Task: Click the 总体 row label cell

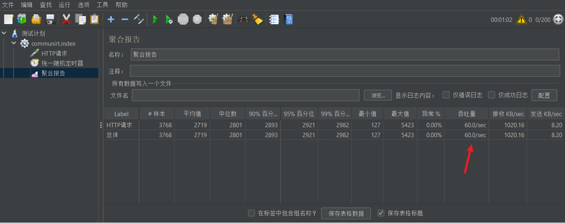Action: pos(122,135)
